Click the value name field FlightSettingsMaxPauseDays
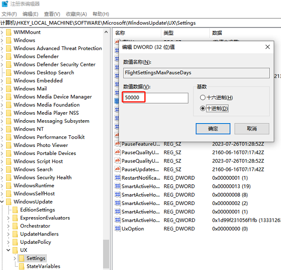Viewport: 281px width, 270px height. (196, 73)
